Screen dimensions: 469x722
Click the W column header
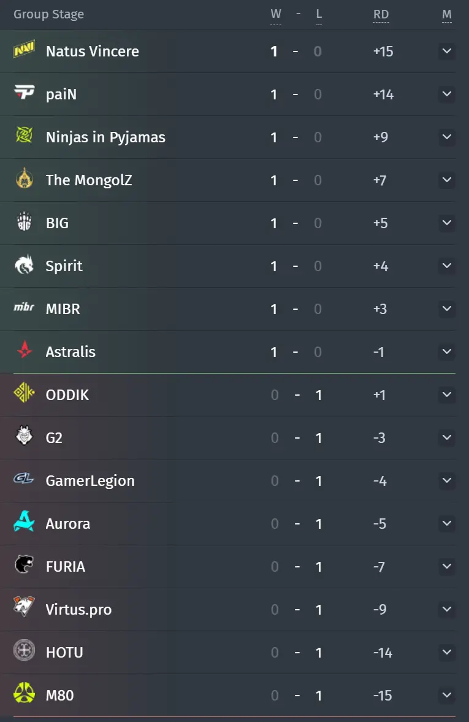(x=276, y=14)
